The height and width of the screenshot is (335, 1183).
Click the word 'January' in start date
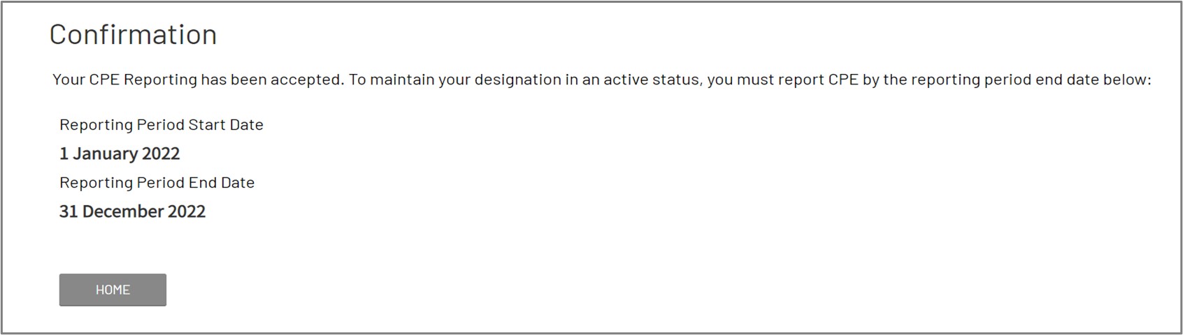click(105, 154)
